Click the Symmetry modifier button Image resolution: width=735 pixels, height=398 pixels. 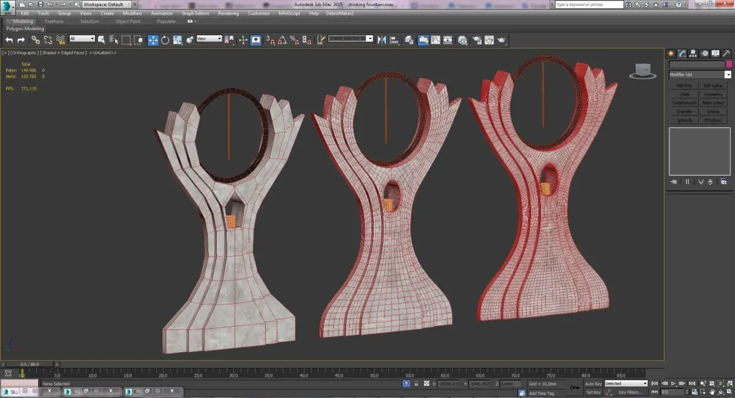713,94
